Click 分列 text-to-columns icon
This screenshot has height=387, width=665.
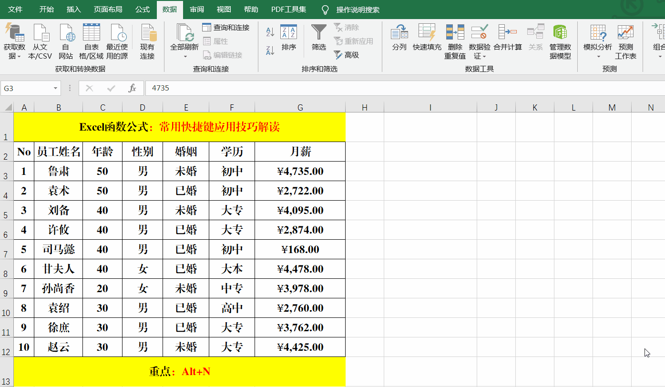coord(399,32)
